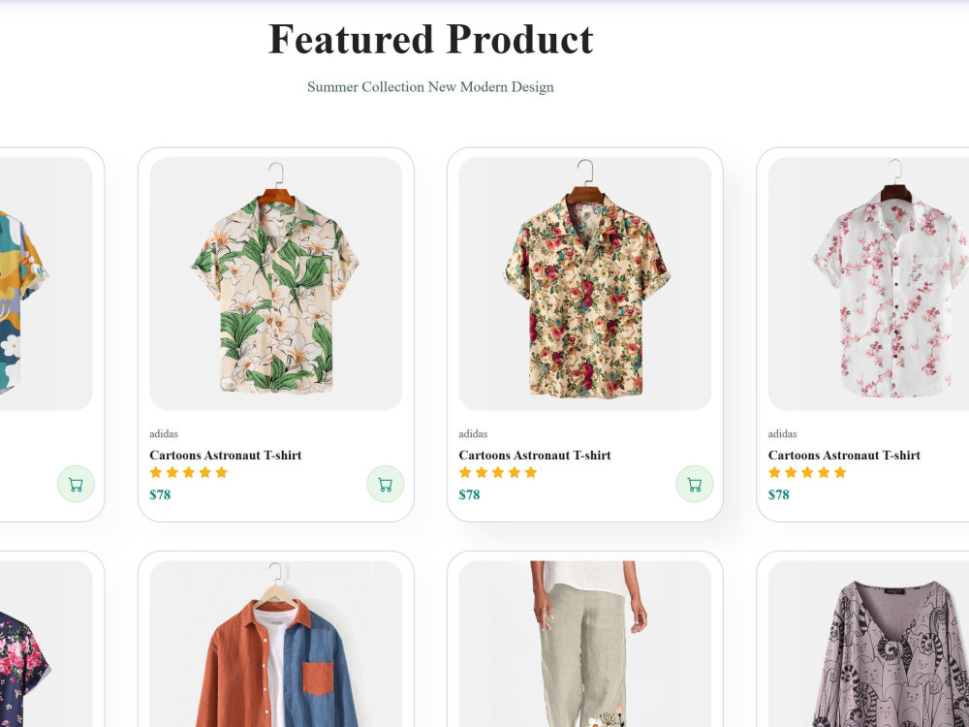Screen dimensions: 969x727
Task: Click Cartoons Astronaut T-shirt title under green shirt
Action: (x=226, y=456)
